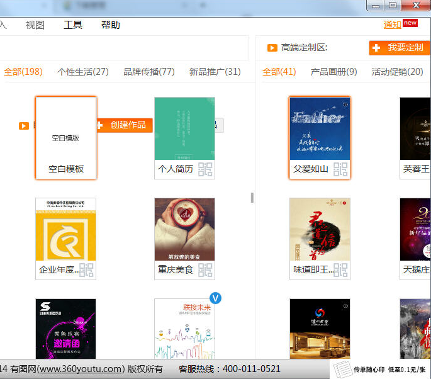Open the 企业年度 template thumbnail
The image size is (431, 379).
tap(65, 229)
